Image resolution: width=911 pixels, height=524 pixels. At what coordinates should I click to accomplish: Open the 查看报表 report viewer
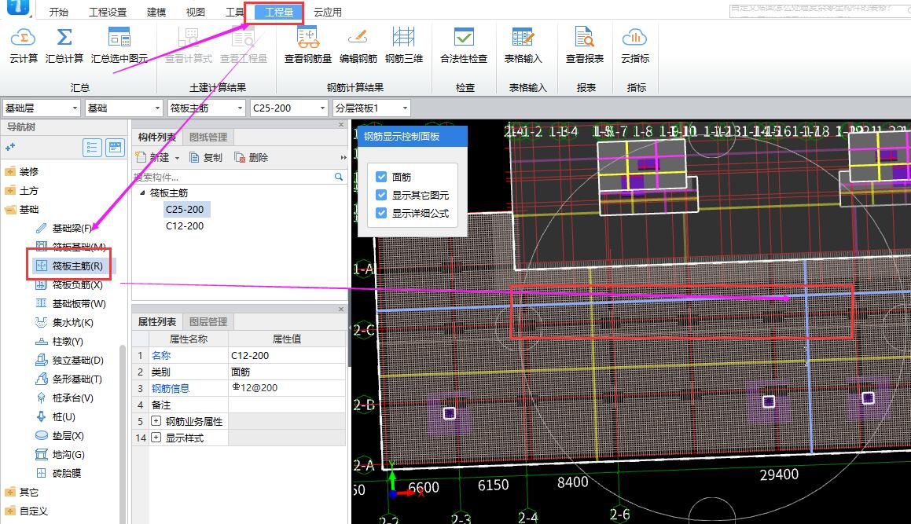tap(585, 46)
